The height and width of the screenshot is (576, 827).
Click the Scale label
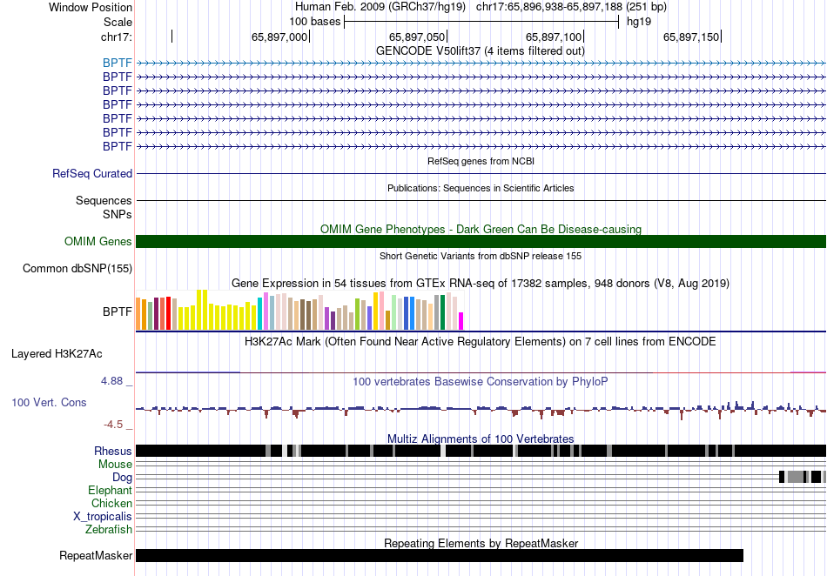click(118, 22)
